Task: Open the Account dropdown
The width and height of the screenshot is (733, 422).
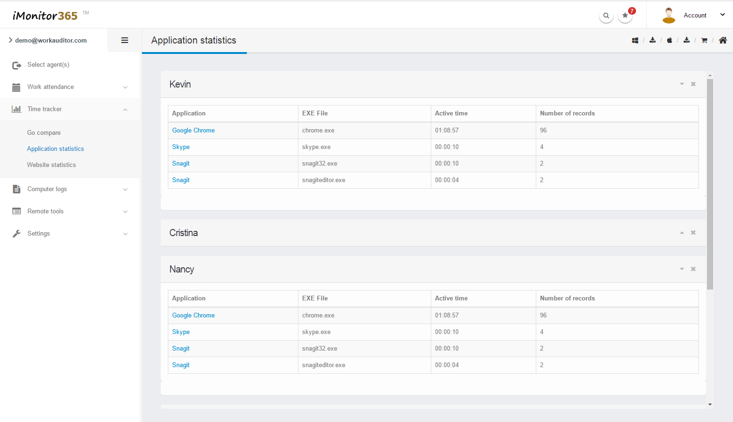Action: point(695,15)
